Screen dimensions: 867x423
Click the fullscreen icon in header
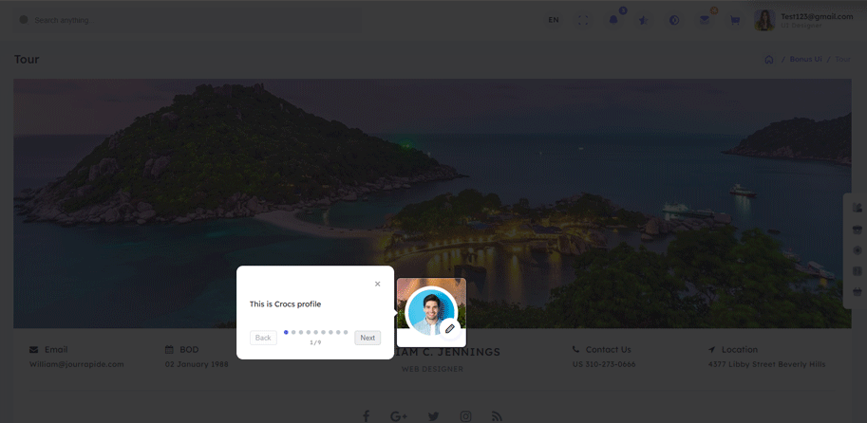(x=583, y=20)
